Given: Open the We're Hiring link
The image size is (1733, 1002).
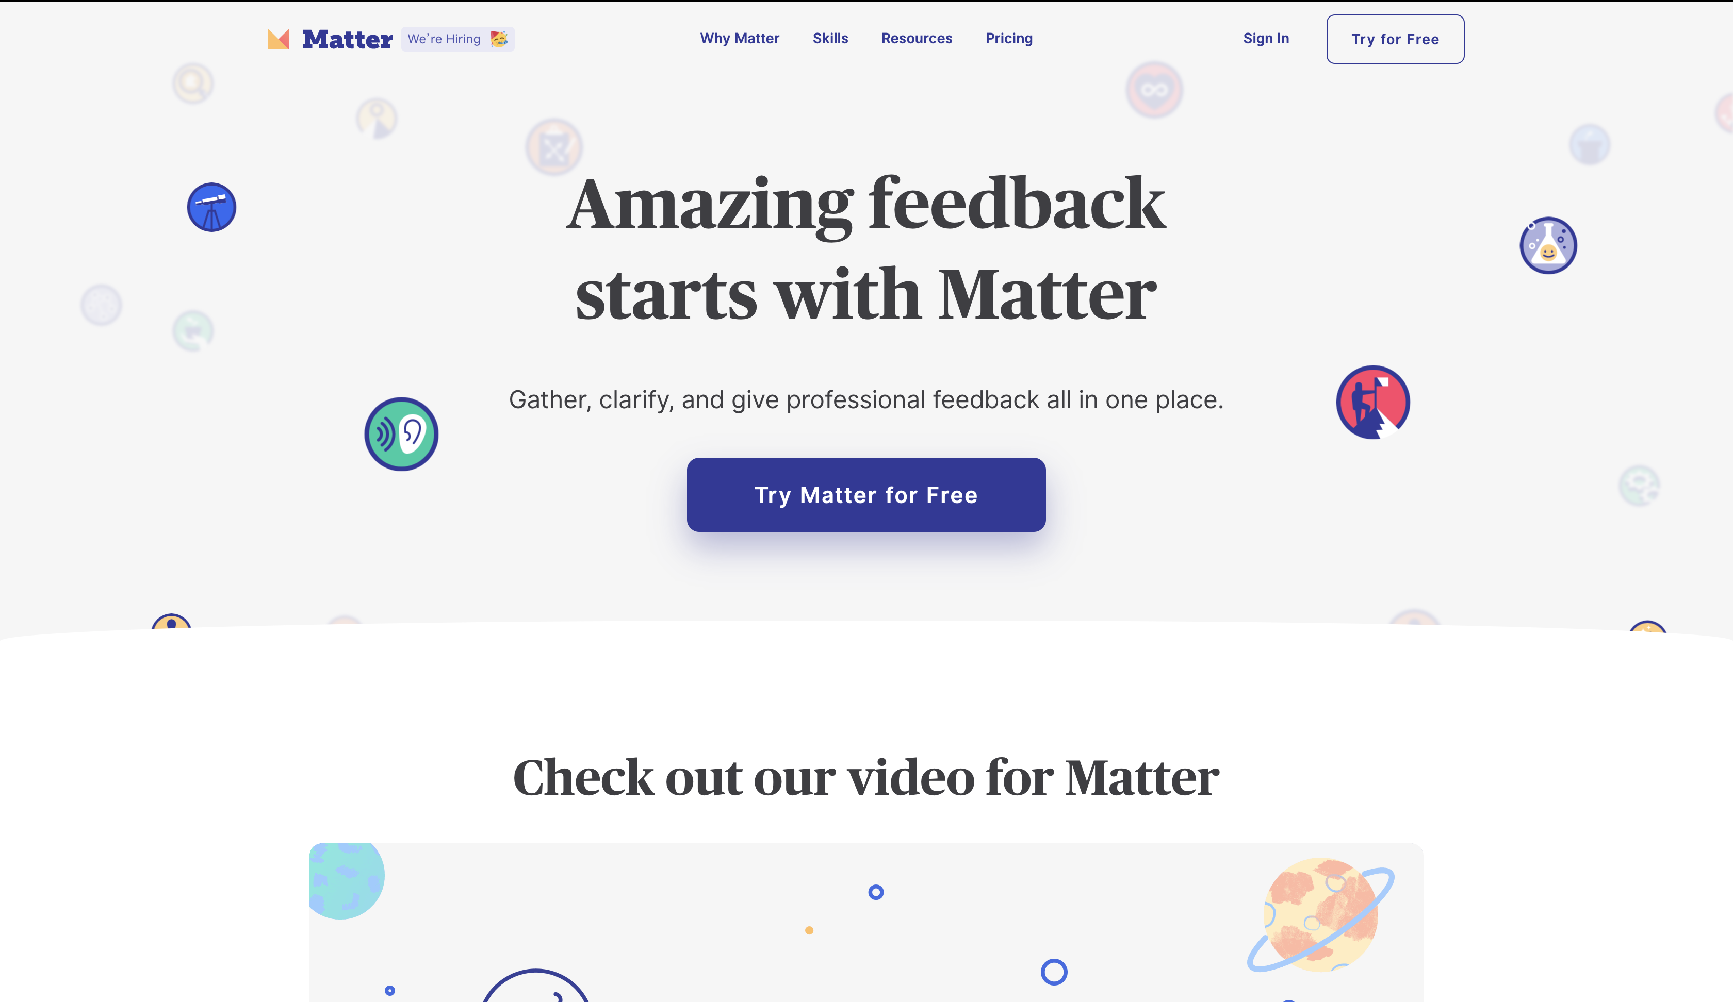Looking at the screenshot, I should [458, 39].
